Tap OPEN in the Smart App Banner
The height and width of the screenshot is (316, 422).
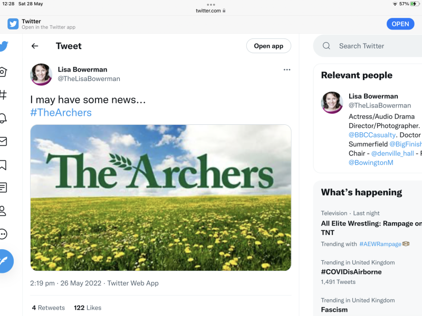[400, 24]
